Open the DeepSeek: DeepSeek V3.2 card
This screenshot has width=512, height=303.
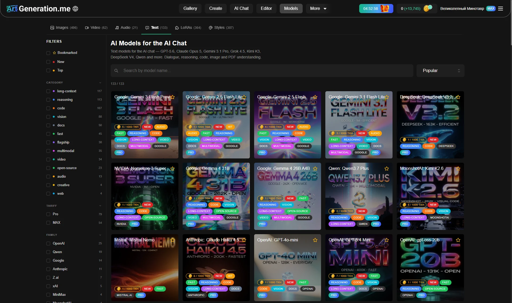(430, 125)
